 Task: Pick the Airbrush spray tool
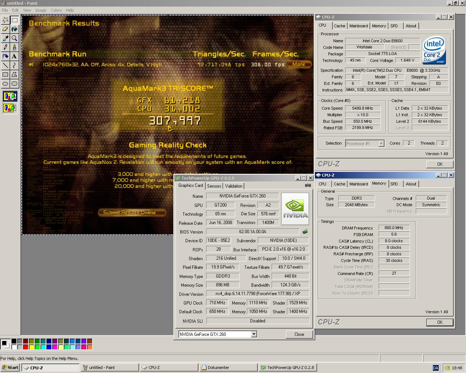click(x=5, y=56)
